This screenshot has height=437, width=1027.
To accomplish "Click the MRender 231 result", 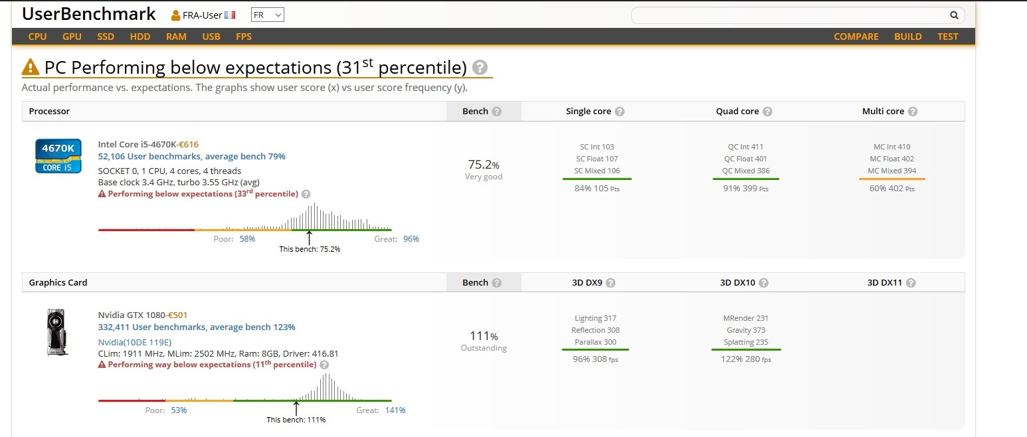I will (x=746, y=319).
